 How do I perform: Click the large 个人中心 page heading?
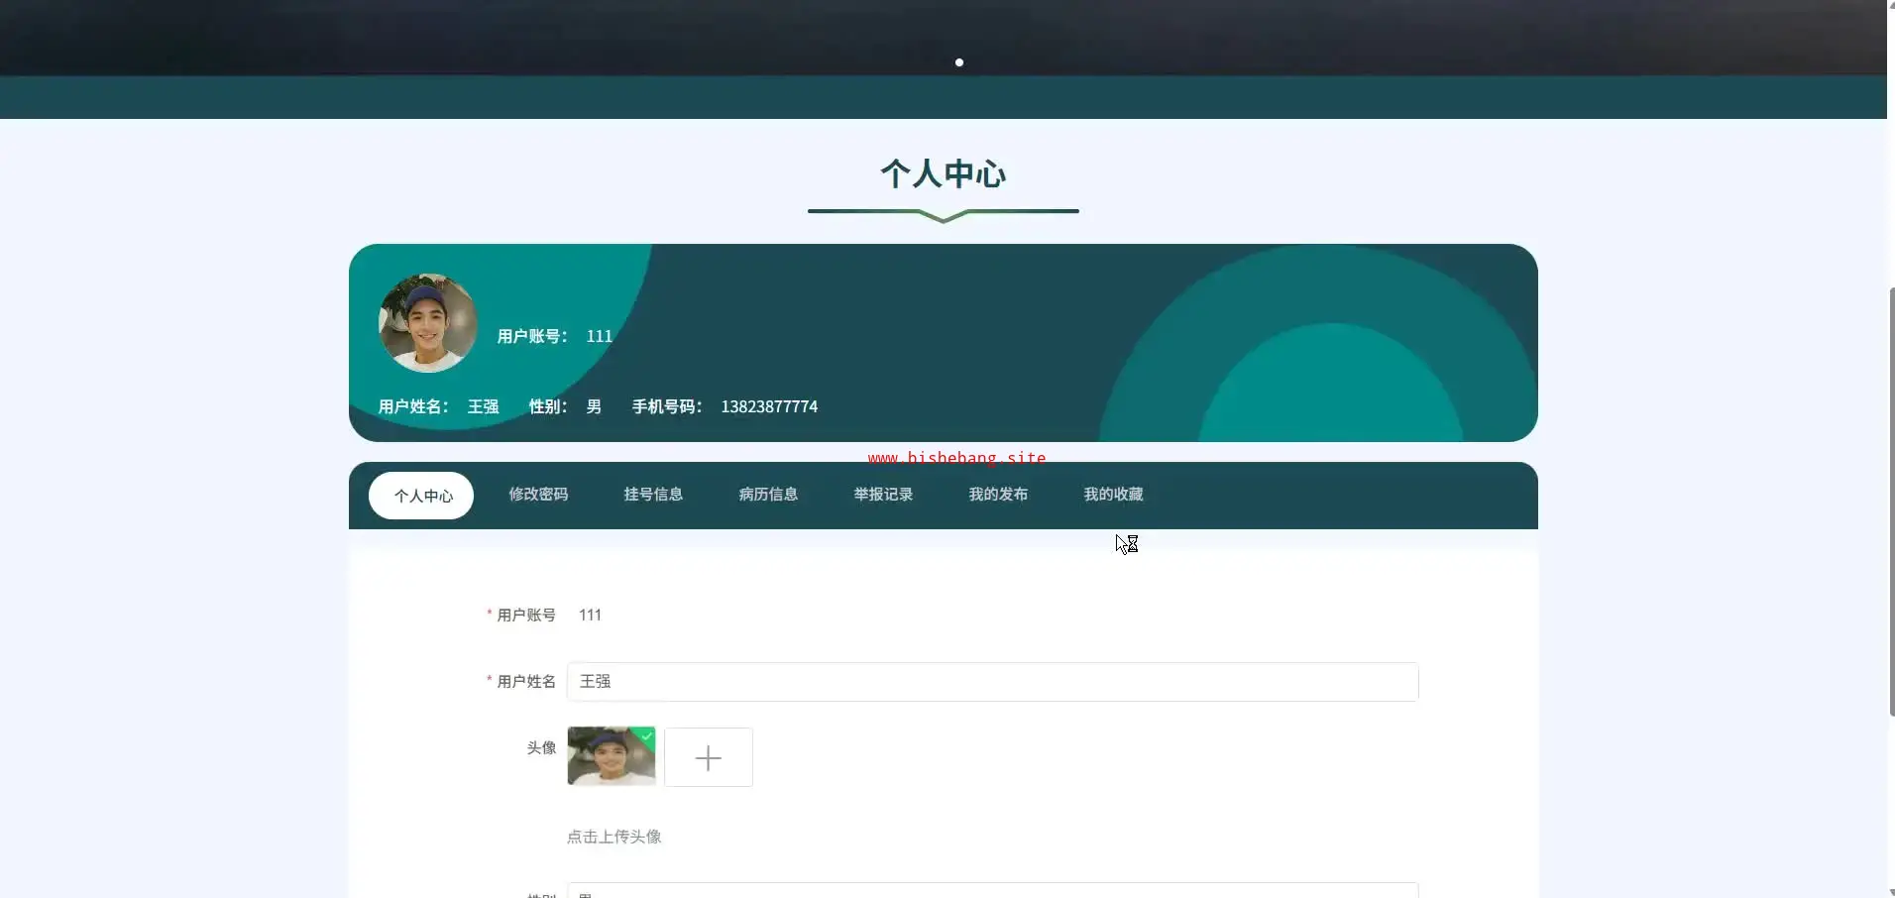(x=944, y=174)
